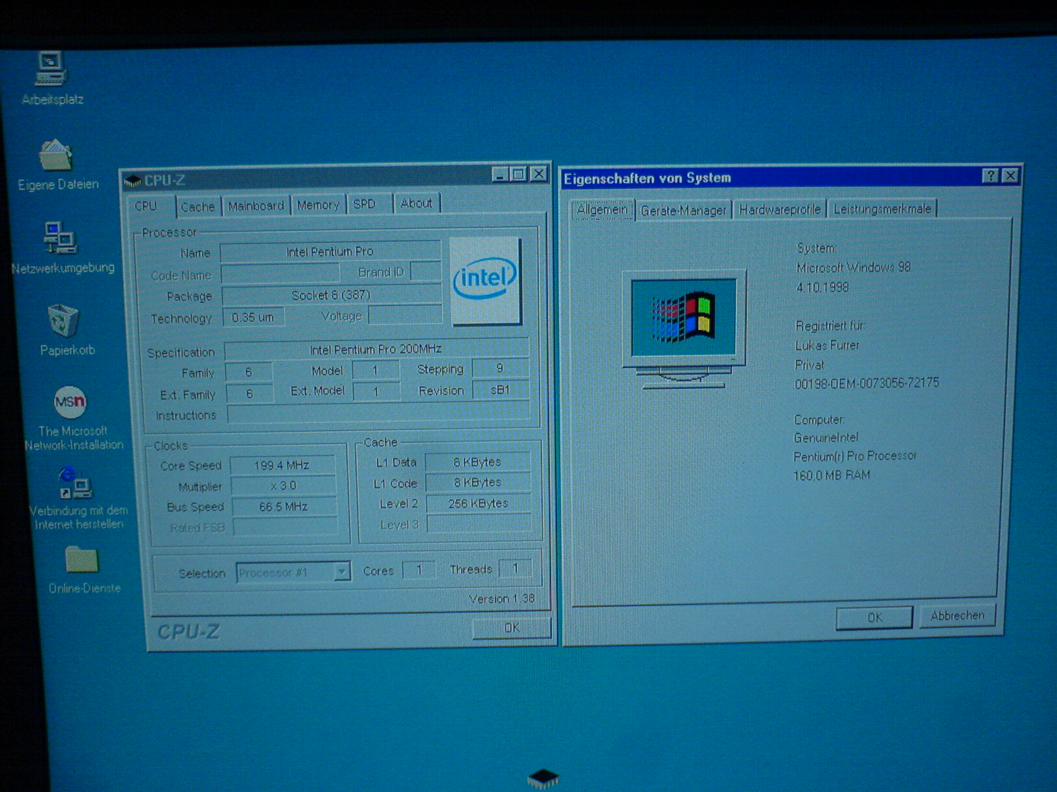The image size is (1057, 792).
Task: Click Abbrechen in system properties dialog
Action: pyautogui.click(x=957, y=615)
